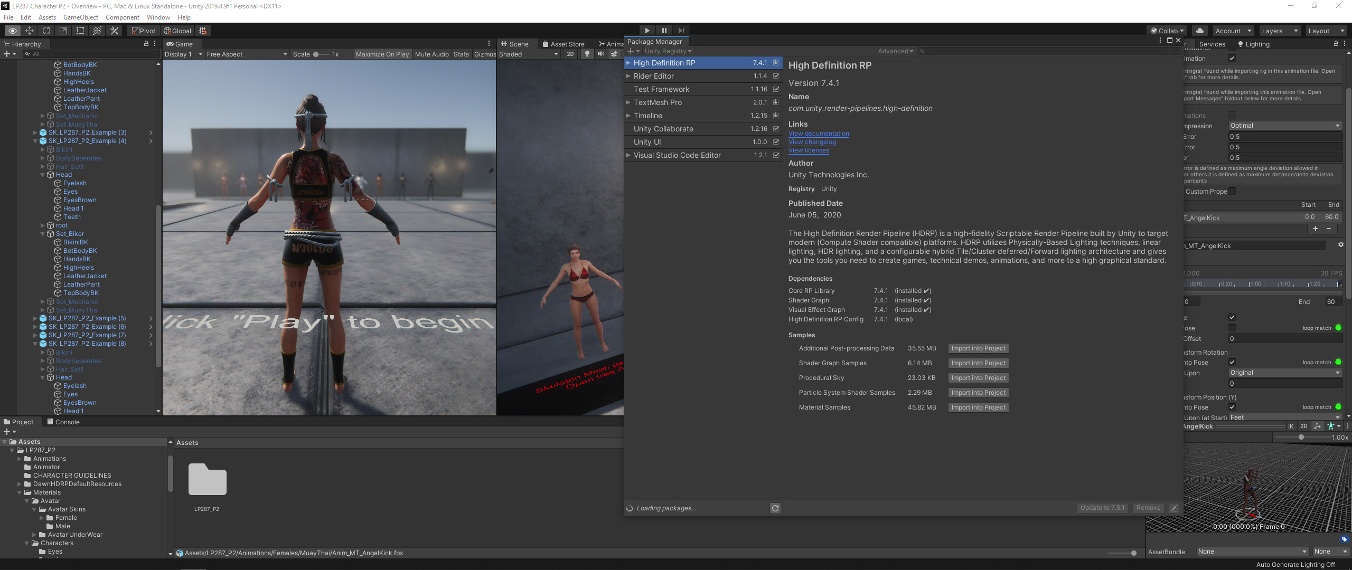Screen dimensions: 1352x570
Task: Expand the High Definition RP package entry
Action: tap(628, 63)
